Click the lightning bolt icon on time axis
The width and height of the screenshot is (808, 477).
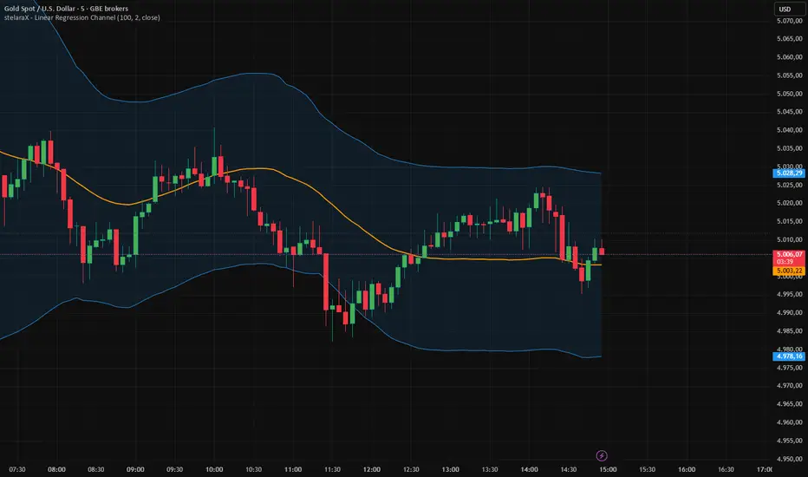tap(602, 454)
